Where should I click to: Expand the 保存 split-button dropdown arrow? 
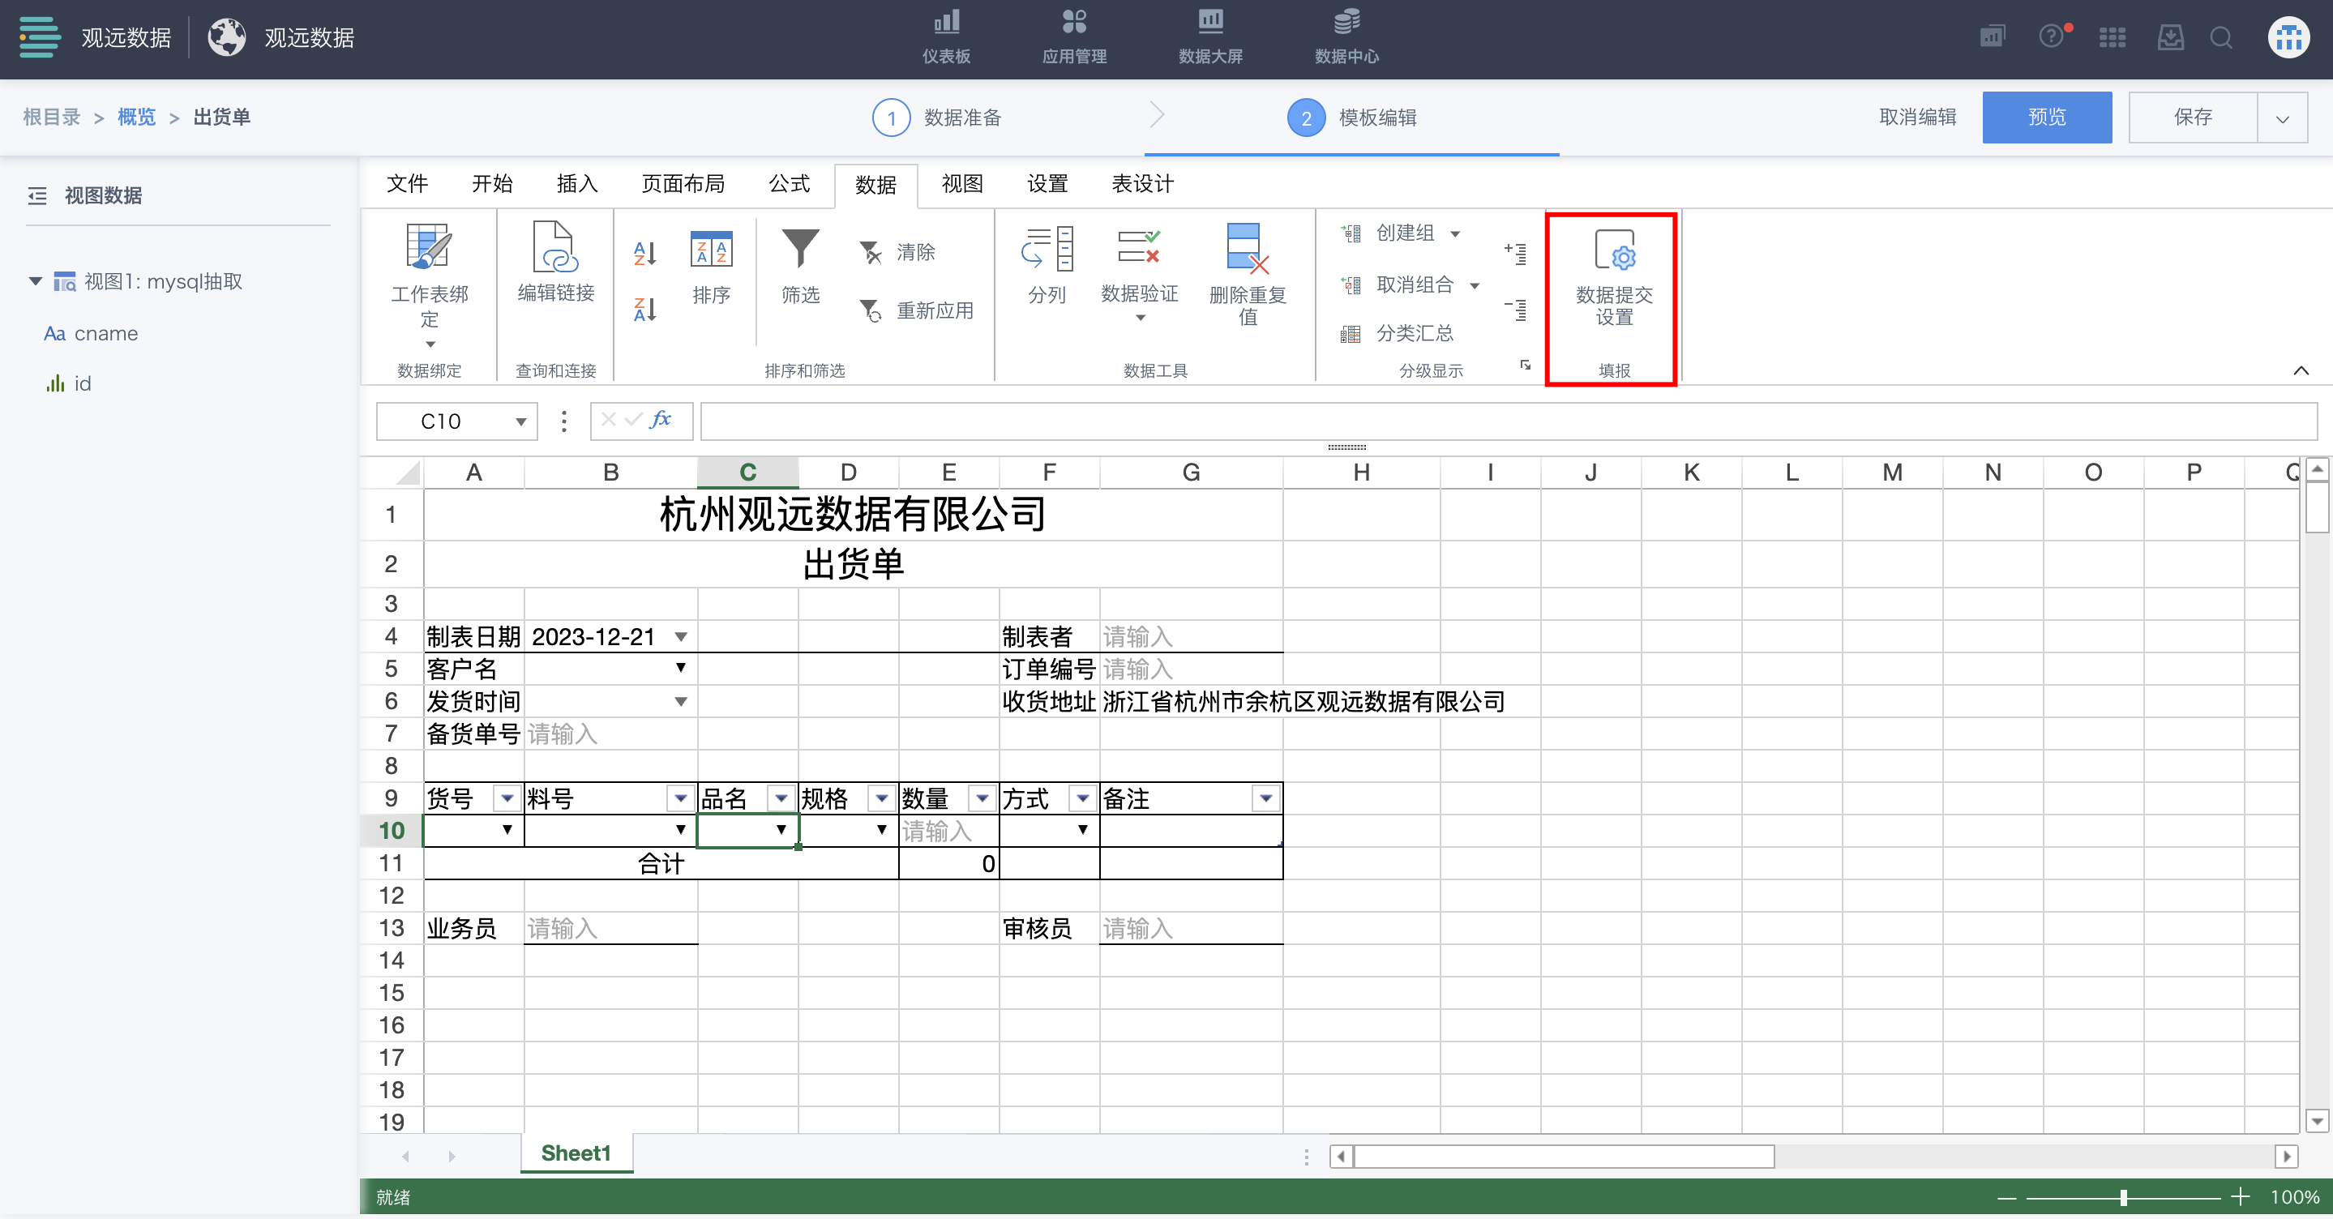pyautogui.click(x=2282, y=118)
